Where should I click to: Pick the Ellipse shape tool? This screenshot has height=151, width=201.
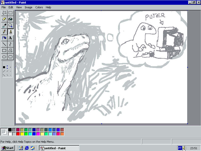click(4, 57)
